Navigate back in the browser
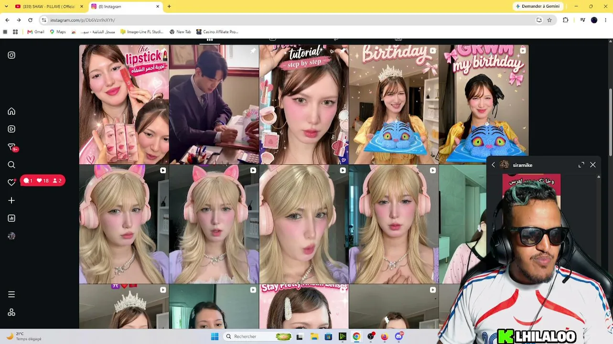613x344 pixels. (x=7, y=20)
